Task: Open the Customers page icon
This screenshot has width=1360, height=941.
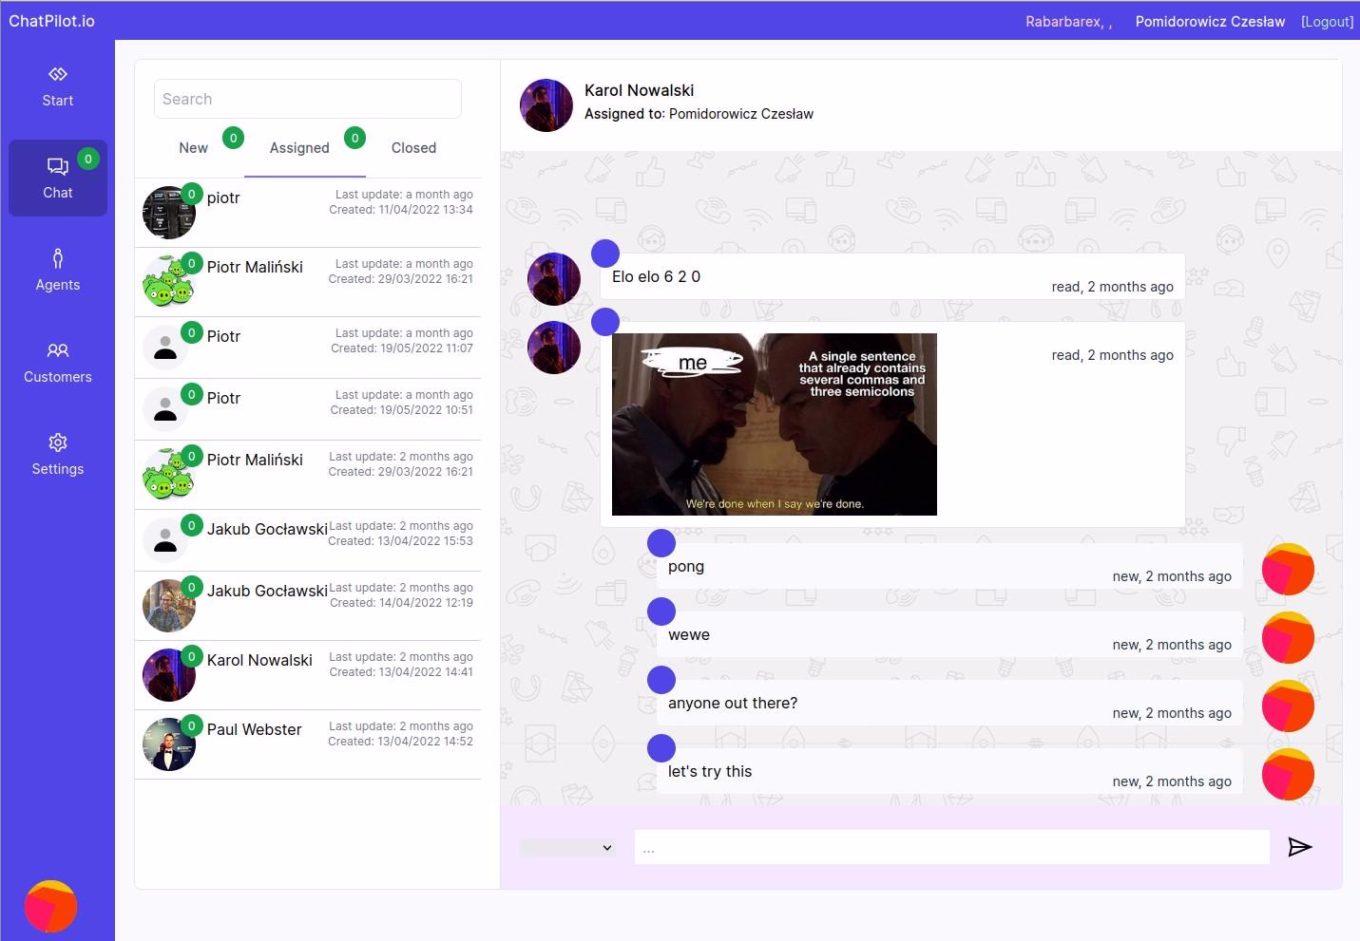Action: coord(58,350)
